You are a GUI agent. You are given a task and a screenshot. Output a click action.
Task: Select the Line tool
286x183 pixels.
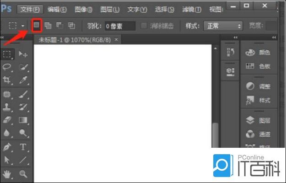click(23, 160)
